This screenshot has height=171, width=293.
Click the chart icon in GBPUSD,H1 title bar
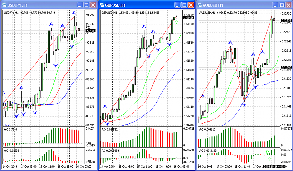pyautogui.click(x=102, y=5)
